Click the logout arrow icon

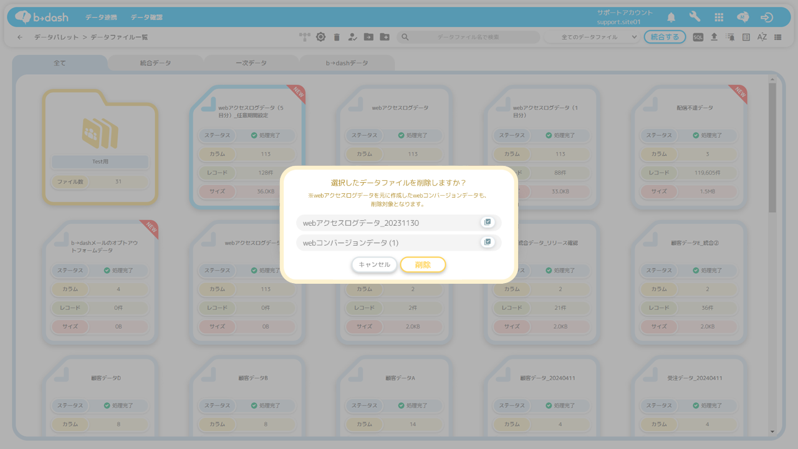click(767, 17)
